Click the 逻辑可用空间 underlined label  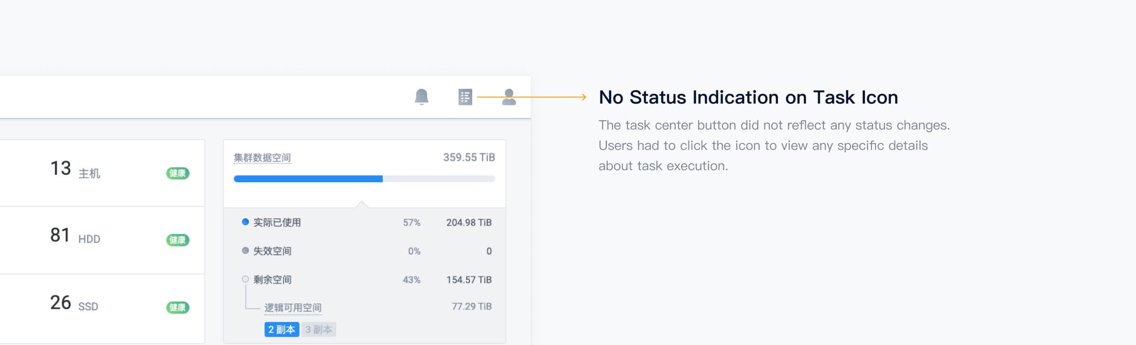point(293,308)
